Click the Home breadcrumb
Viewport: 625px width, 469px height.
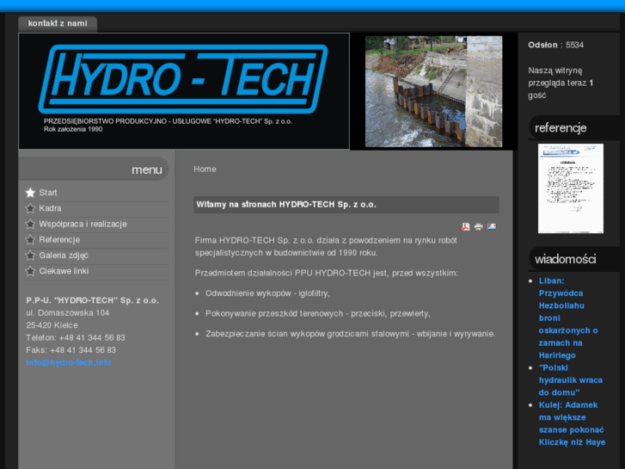coord(205,170)
